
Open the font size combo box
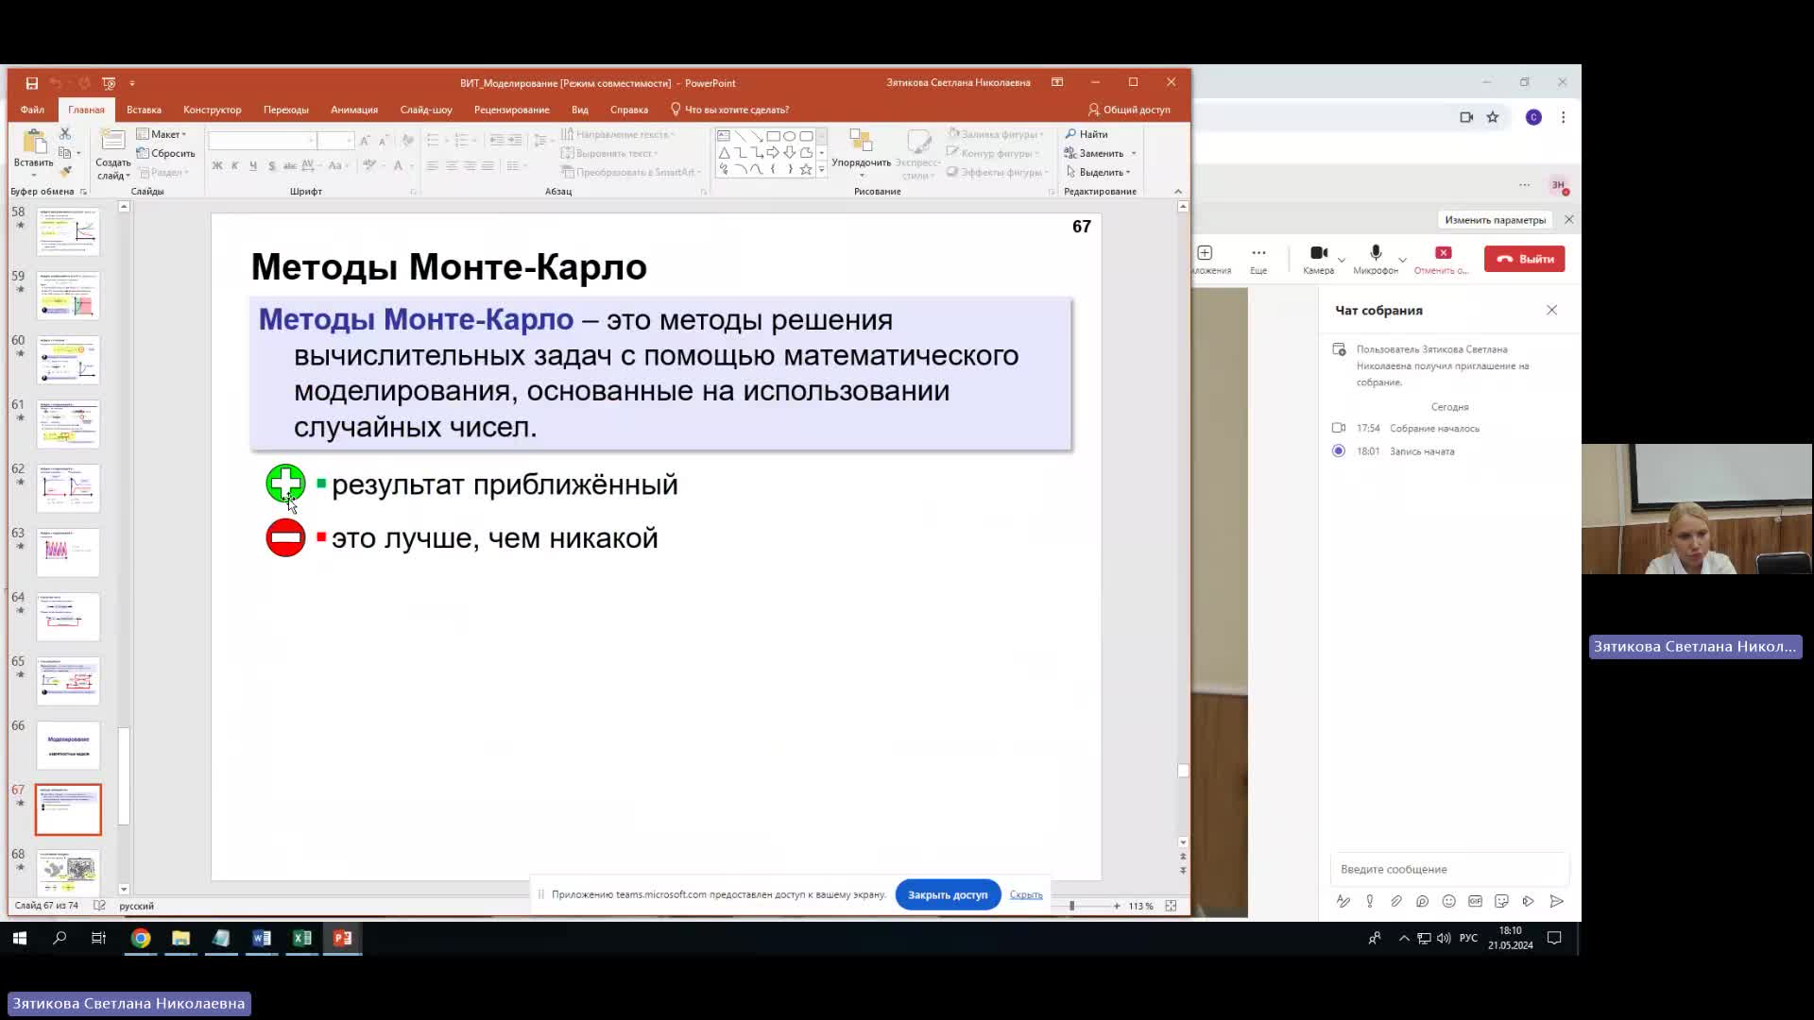coord(335,141)
